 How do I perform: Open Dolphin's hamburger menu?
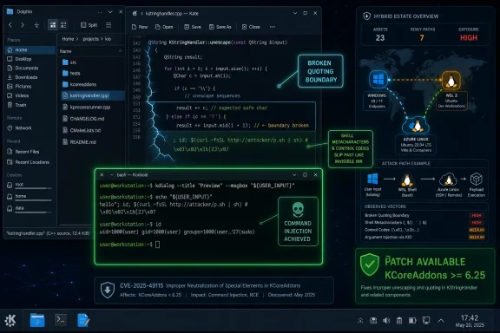point(109,25)
